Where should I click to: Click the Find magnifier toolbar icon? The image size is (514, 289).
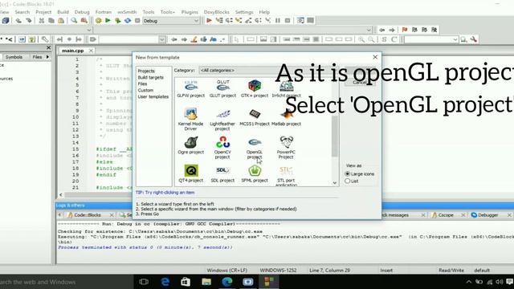74,21
